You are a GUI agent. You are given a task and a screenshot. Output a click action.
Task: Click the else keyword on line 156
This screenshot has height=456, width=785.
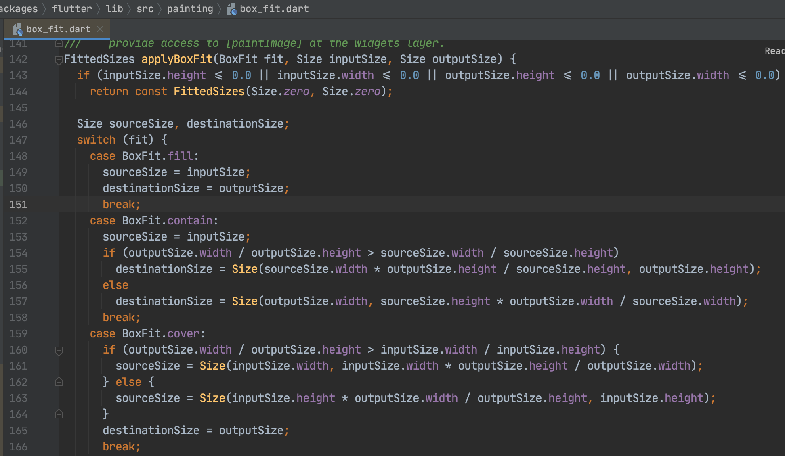pos(115,285)
